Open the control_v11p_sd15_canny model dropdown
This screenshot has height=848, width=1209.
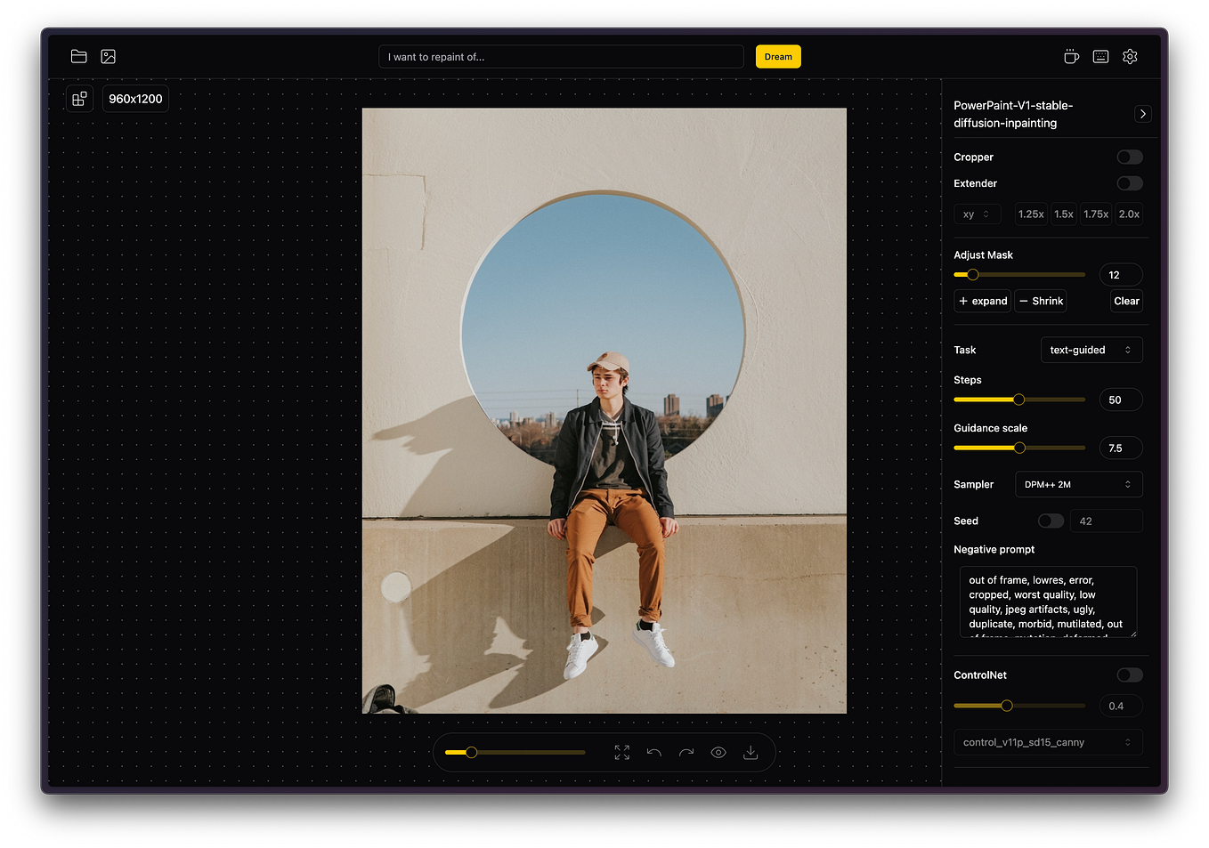pyautogui.click(x=1048, y=741)
